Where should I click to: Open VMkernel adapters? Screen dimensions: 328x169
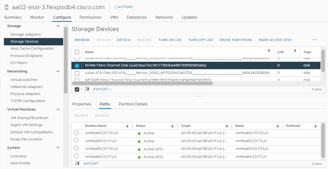click(x=27, y=87)
